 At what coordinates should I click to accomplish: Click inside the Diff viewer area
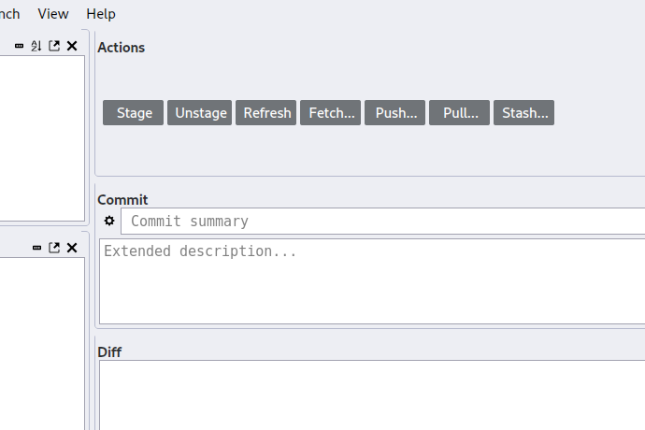tap(372, 395)
